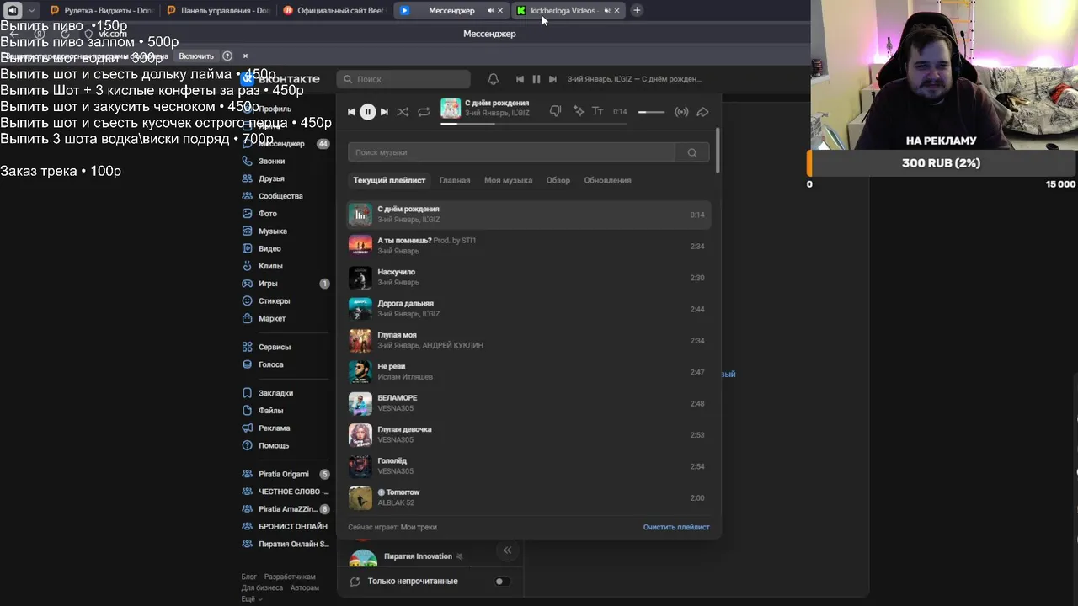Screen dimensions: 1078x606
Task: Open Мои треки link in playlist footer
Action: pos(419,527)
